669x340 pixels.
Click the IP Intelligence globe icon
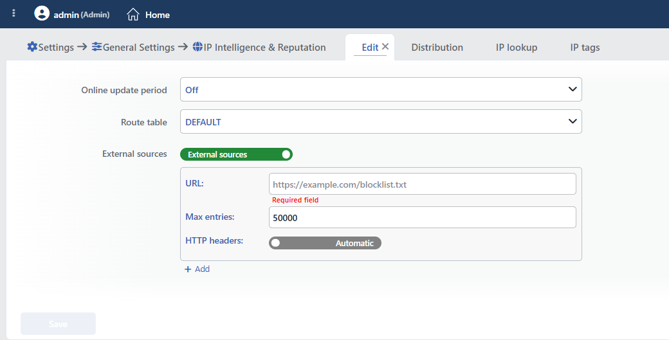click(197, 46)
